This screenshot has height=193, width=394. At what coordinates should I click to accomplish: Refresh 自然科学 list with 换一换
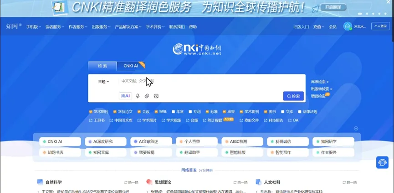131,182
